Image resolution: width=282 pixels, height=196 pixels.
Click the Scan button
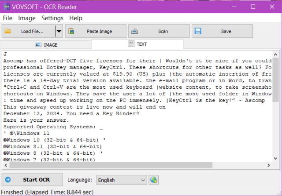click(x=159, y=31)
